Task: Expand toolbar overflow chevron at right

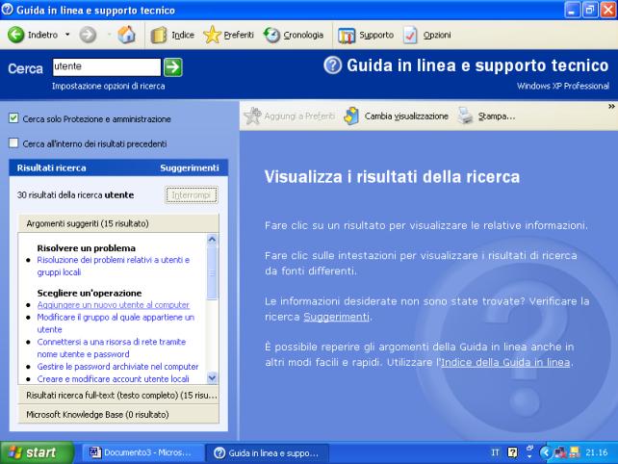Action: click(x=611, y=107)
